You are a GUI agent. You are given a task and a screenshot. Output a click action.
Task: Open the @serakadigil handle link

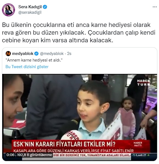30,12
